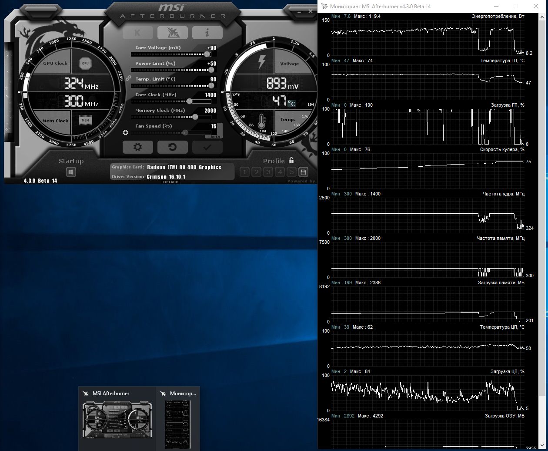Click the Temp. label on right gauge
The height and width of the screenshot is (451, 548).
pos(288,119)
